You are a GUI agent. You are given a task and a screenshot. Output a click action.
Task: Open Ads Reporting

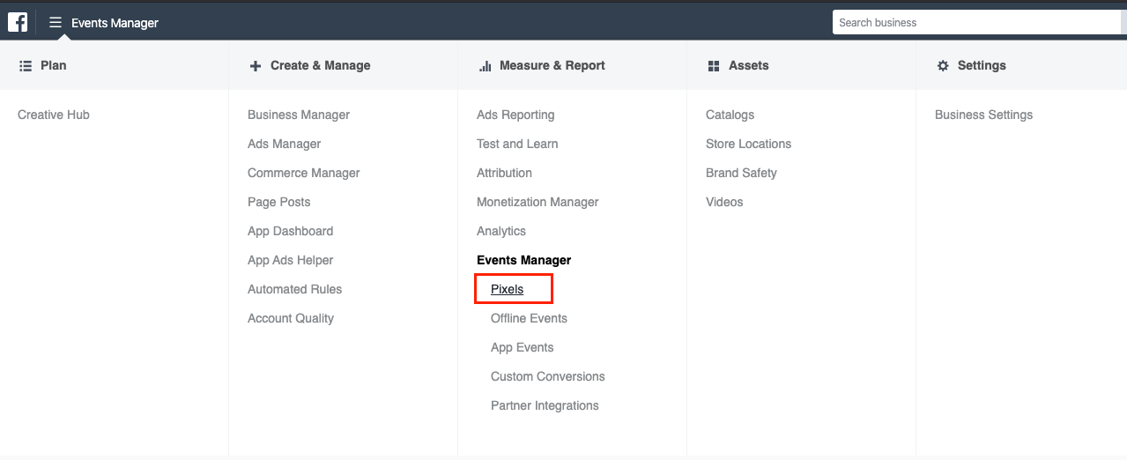click(x=515, y=115)
